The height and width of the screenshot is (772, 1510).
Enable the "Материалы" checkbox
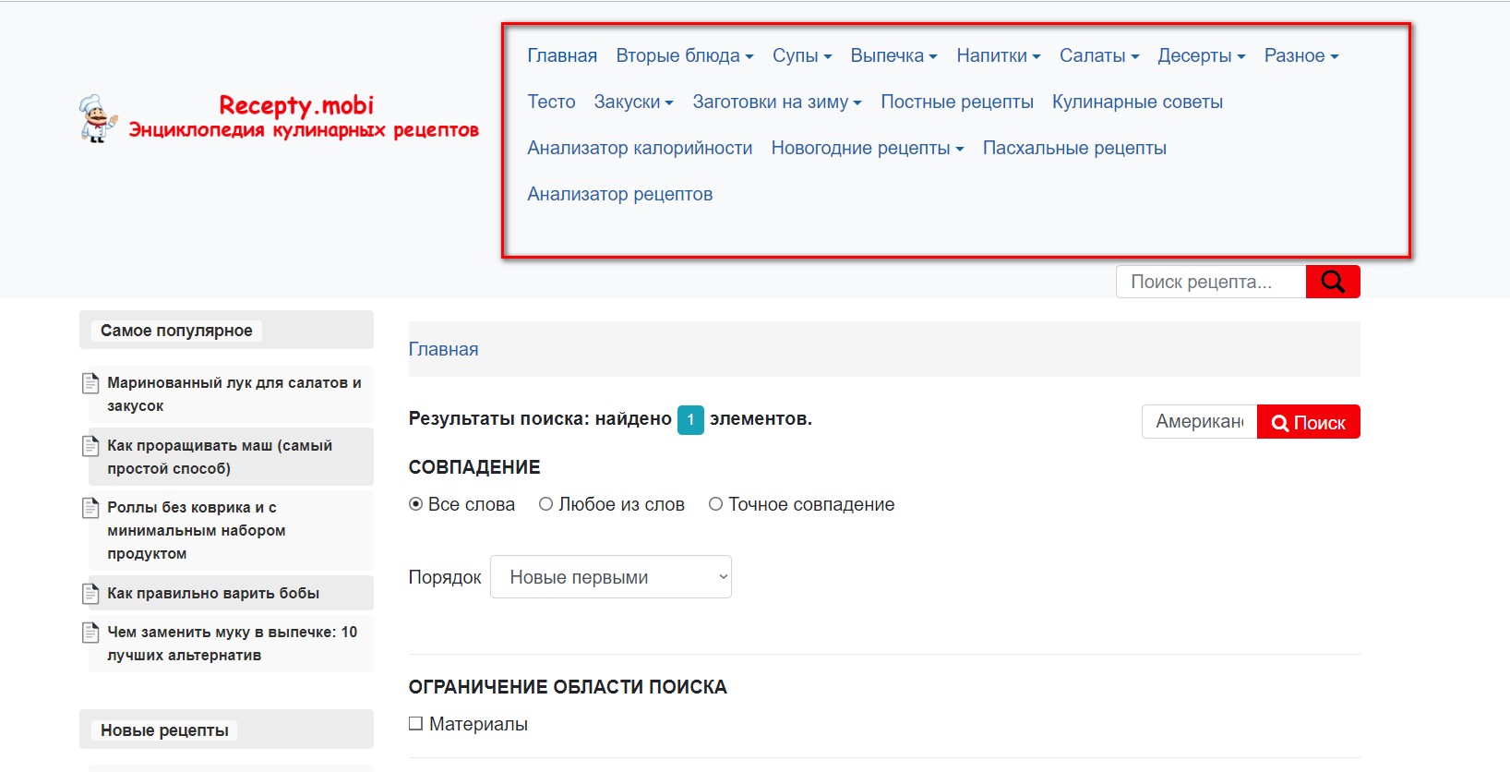point(416,724)
